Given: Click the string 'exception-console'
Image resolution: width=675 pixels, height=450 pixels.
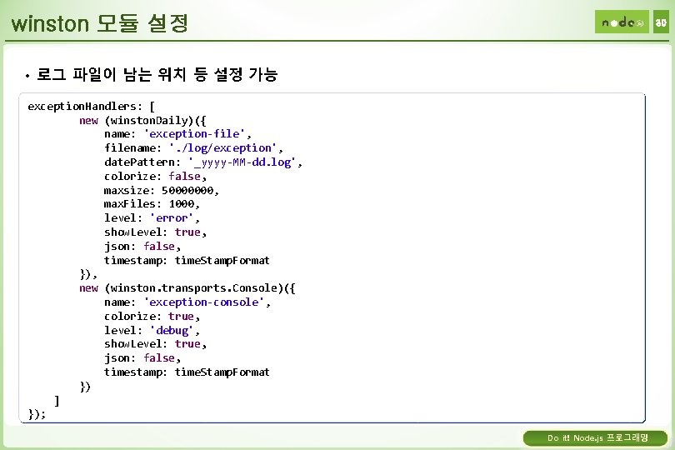Looking at the screenshot, I should click(203, 302).
